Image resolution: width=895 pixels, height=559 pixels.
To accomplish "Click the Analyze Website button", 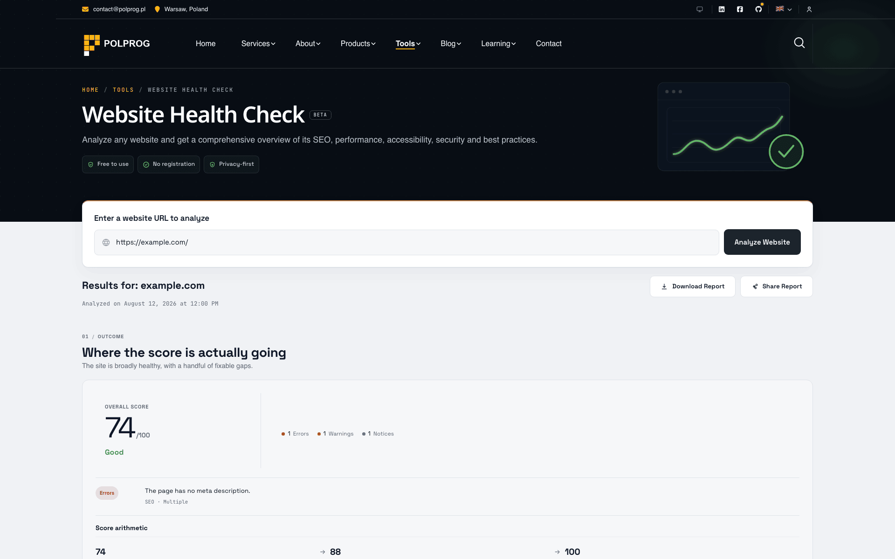I will point(762,242).
